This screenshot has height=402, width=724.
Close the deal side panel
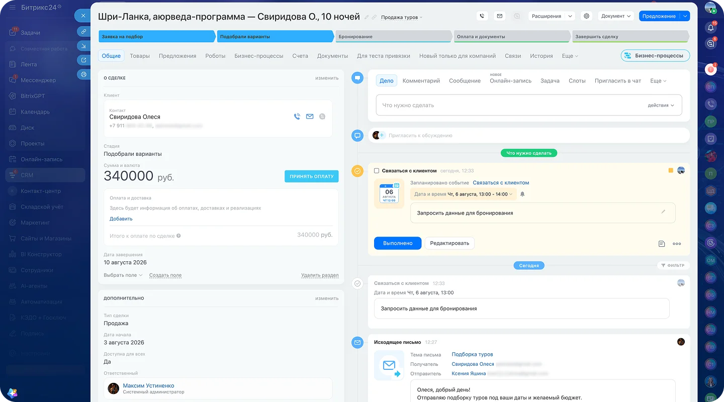[83, 16]
